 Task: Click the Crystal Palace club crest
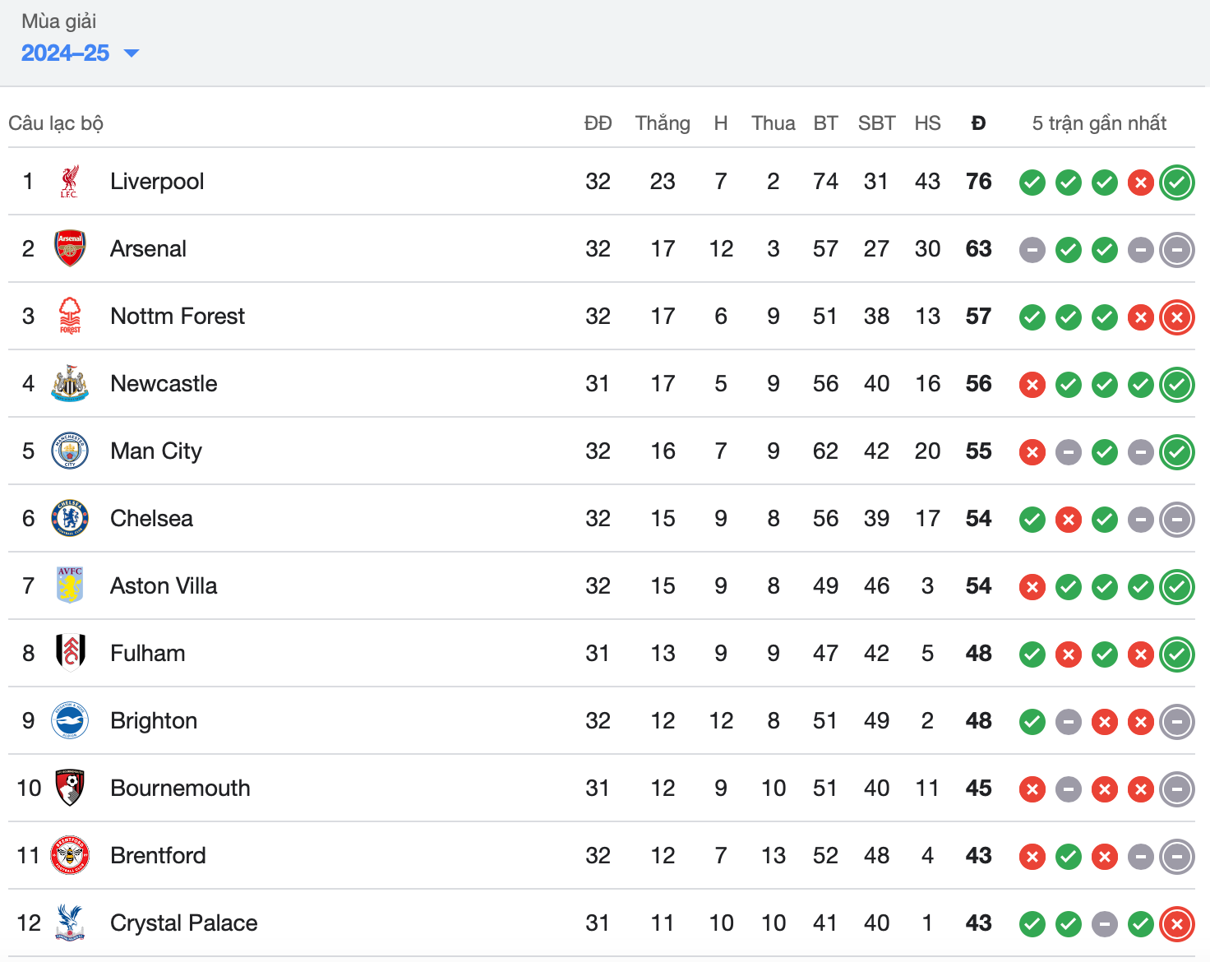click(x=70, y=923)
